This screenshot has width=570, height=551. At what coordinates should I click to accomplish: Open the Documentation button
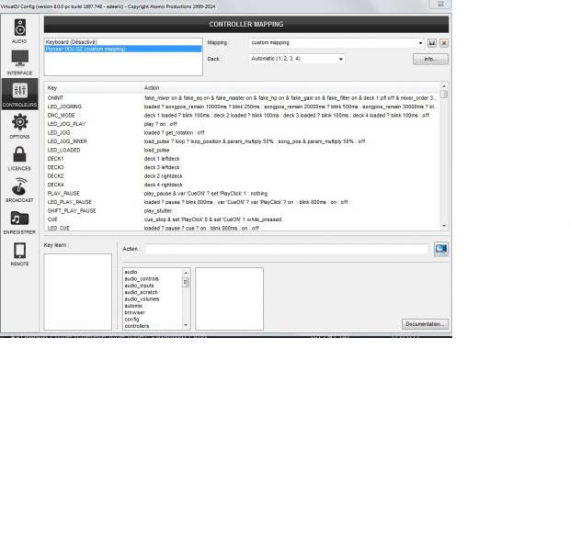click(425, 324)
